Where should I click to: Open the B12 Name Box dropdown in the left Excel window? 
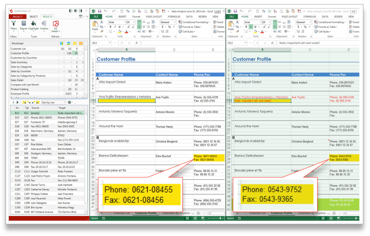point(110,43)
